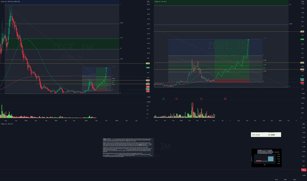Viewport: 307px width, 181px height.
Task: Click '2020' on the 3M chart time axis
Action: tap(285, 180)
